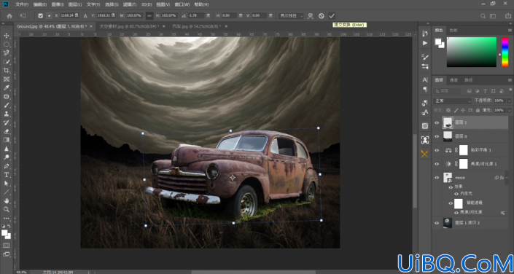Toggle the reference point checkbox in options bar
Screen dimensions: 514x274
41,16
